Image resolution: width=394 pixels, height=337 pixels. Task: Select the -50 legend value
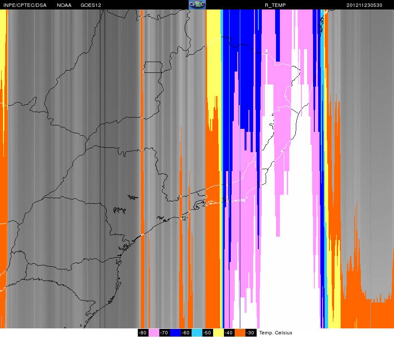click(208, 333)
